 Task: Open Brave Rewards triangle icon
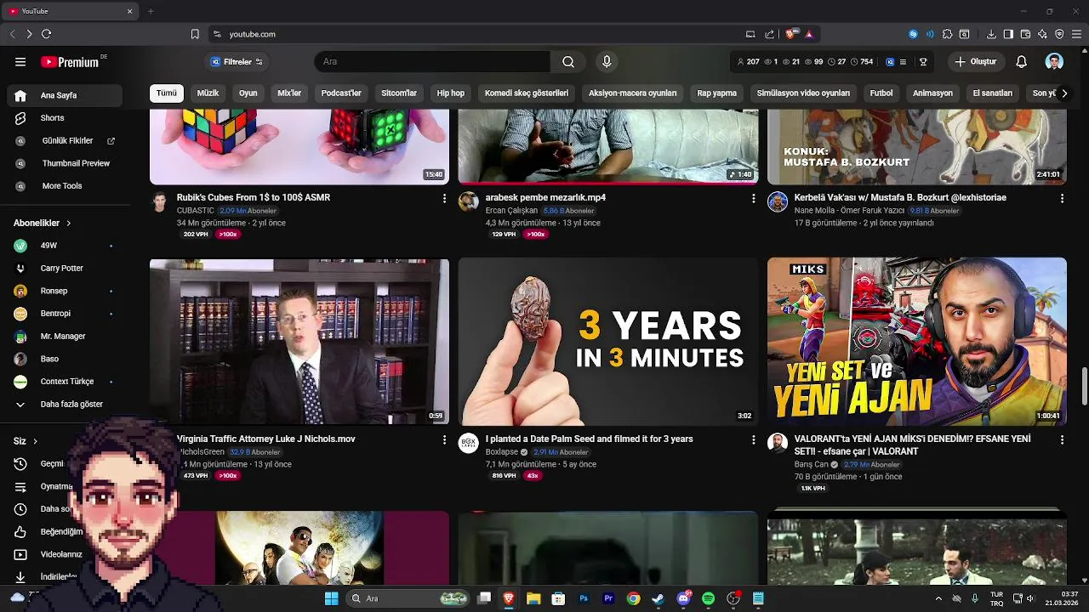[x=809, y=34]
